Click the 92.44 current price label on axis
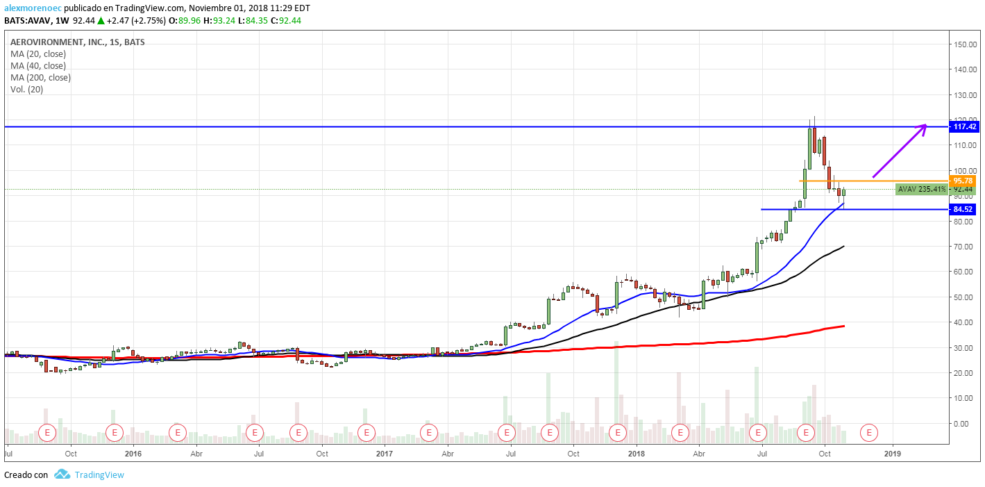 tap(963, 189)
